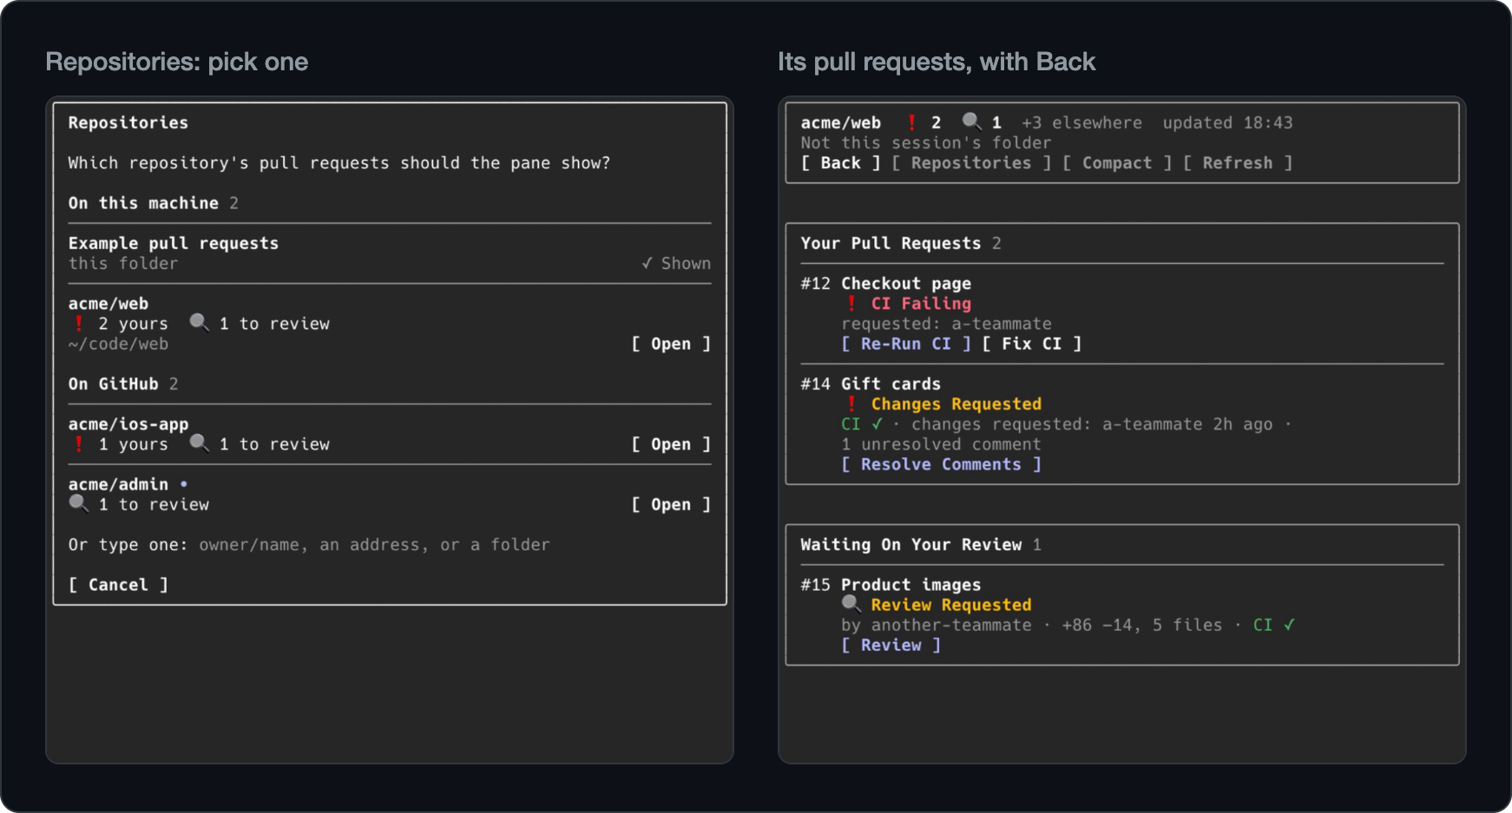Click magnifier icon beside Review Requested
Viewport: 1512px width, 813px height.
tap(851, 604)
